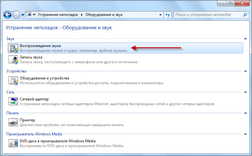Collapse the Сеть section
Viewport: 252px width, 156px height.
(x=245, y=92)
